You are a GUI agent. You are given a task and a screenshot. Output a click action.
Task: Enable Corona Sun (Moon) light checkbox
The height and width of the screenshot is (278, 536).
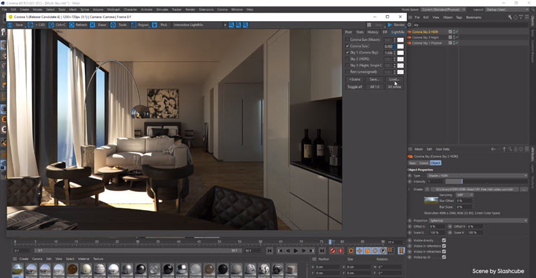click(x=347, y=40)
